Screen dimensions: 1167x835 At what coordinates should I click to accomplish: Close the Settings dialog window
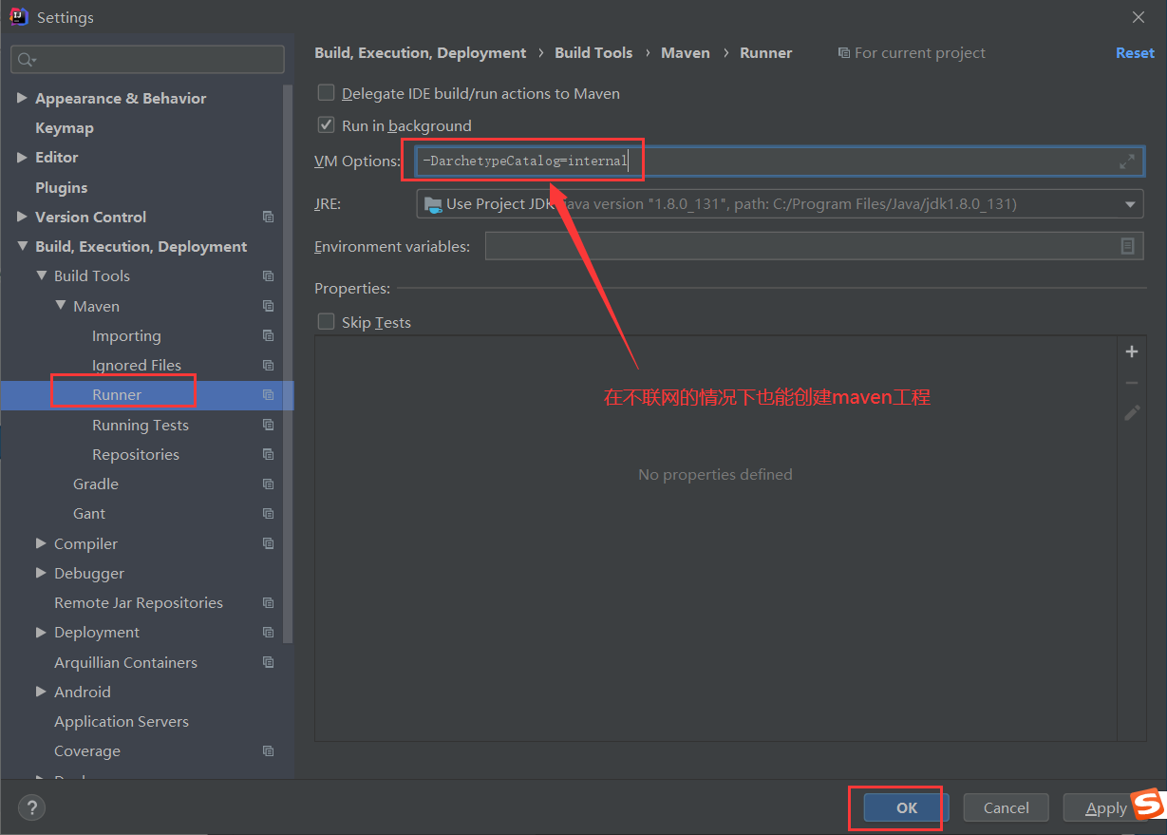pyautogui.click(x=1139, y=16)
